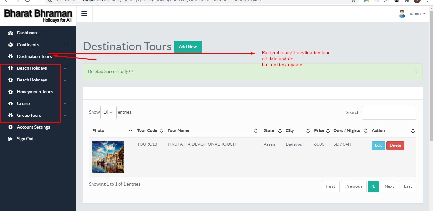
Task: Open the show entries count dropdown
Action: coord(108,112)
